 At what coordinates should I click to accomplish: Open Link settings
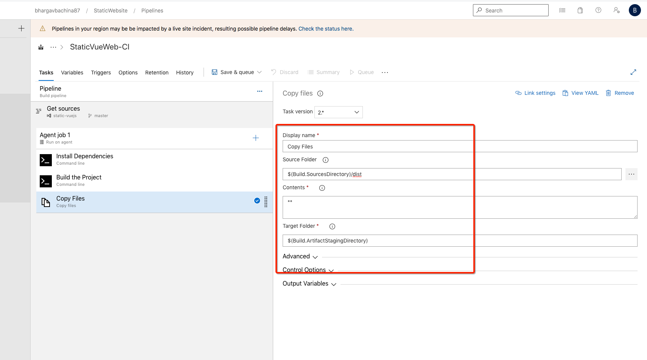[535, 93]
